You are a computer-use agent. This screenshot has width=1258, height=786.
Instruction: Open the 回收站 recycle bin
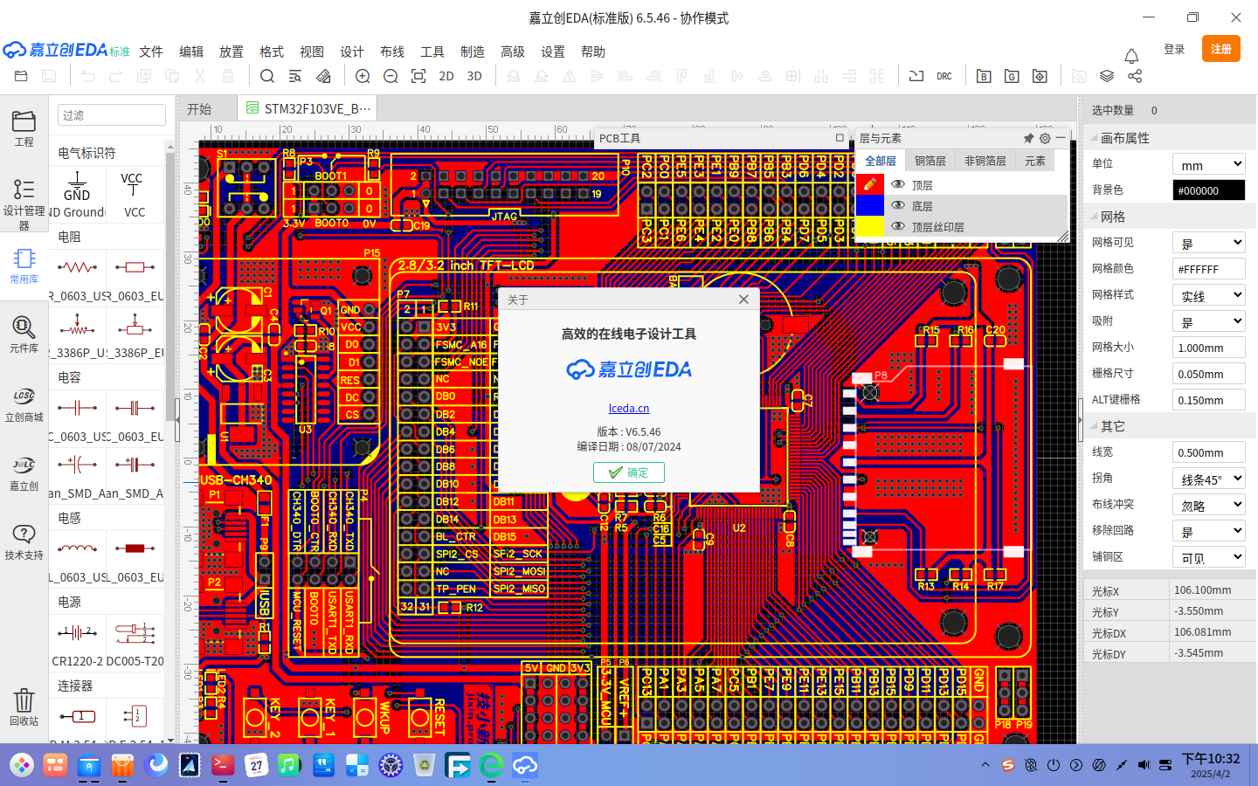[x=24, y=707]
